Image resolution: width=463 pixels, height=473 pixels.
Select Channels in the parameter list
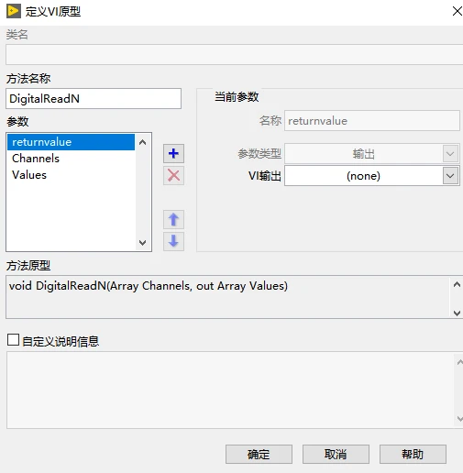click(71, 159)
